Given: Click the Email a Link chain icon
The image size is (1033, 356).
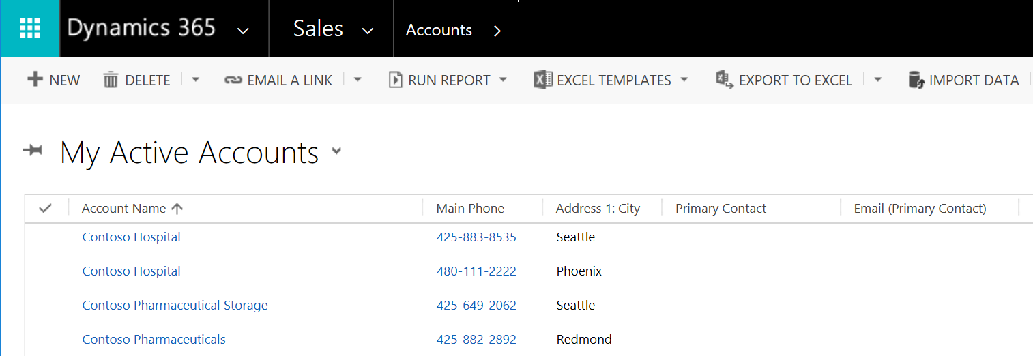Looking at the screenshot, I should click(233, 80).
